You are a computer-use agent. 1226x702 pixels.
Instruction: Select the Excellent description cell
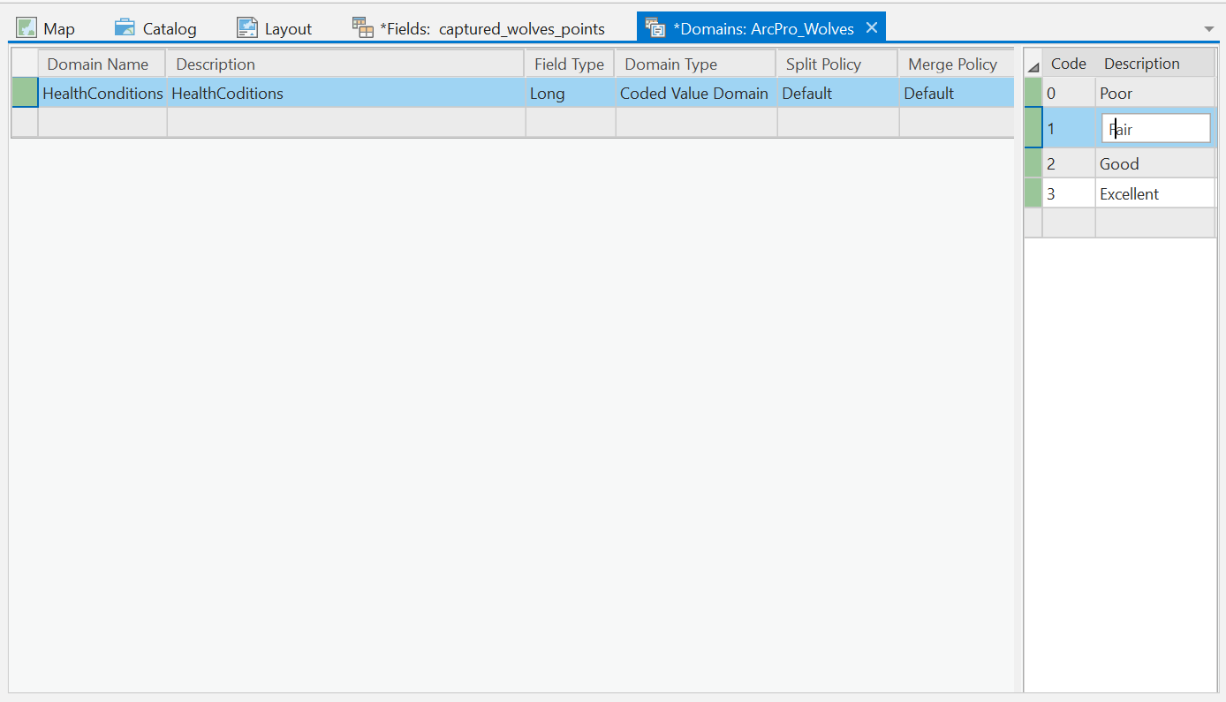point(1154,194)
